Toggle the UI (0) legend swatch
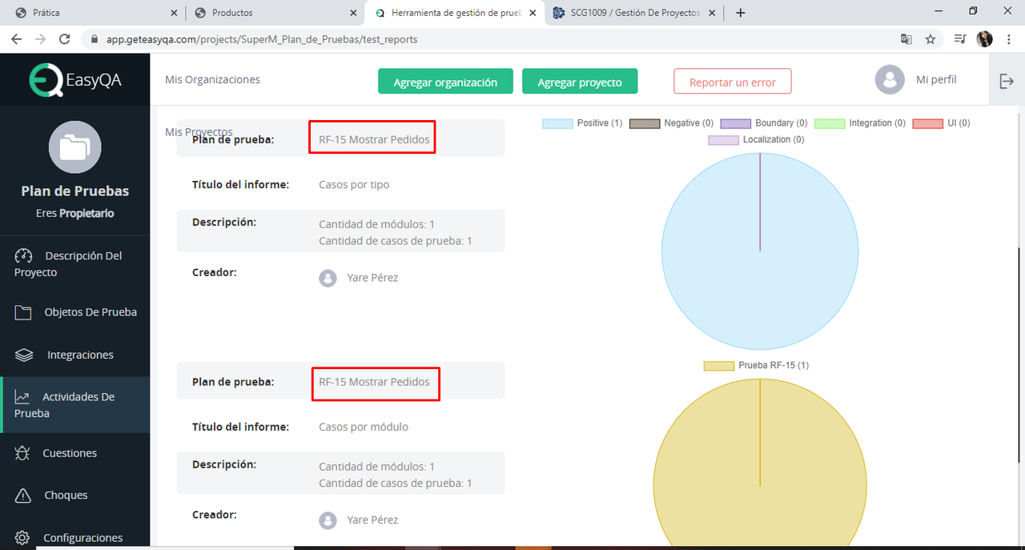 927,123
